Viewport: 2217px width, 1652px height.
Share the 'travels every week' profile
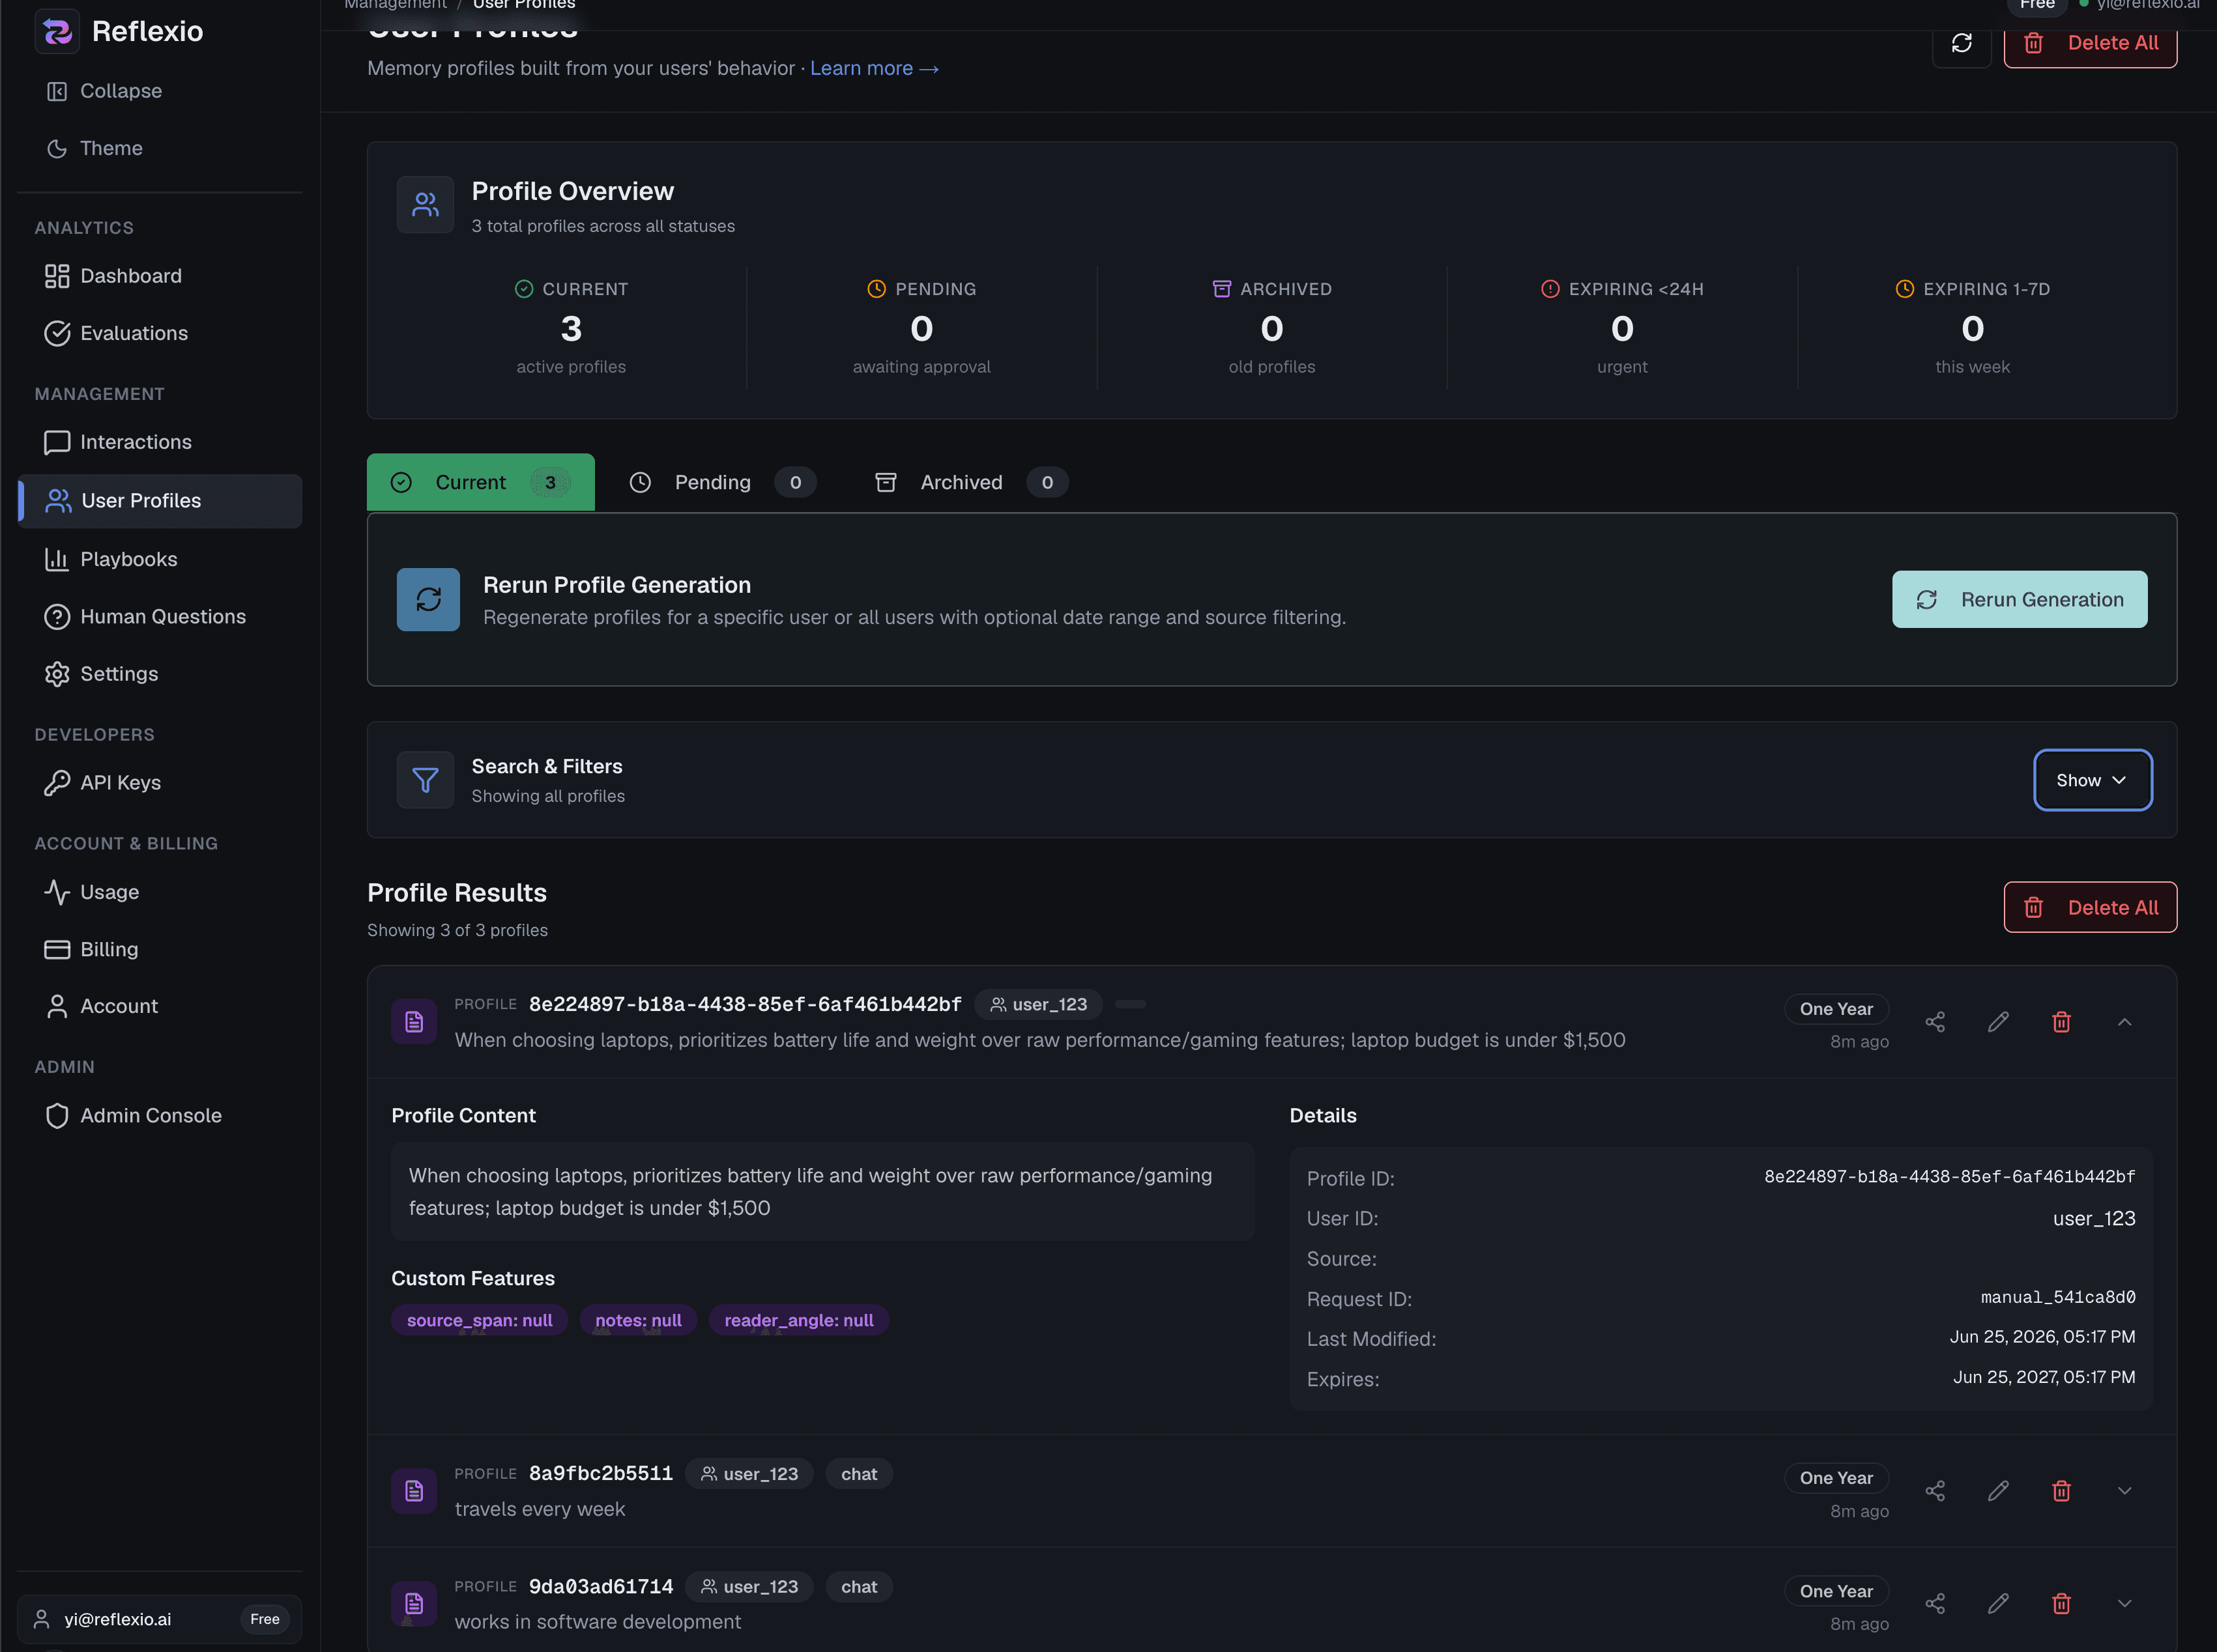click(1935, 1490)
